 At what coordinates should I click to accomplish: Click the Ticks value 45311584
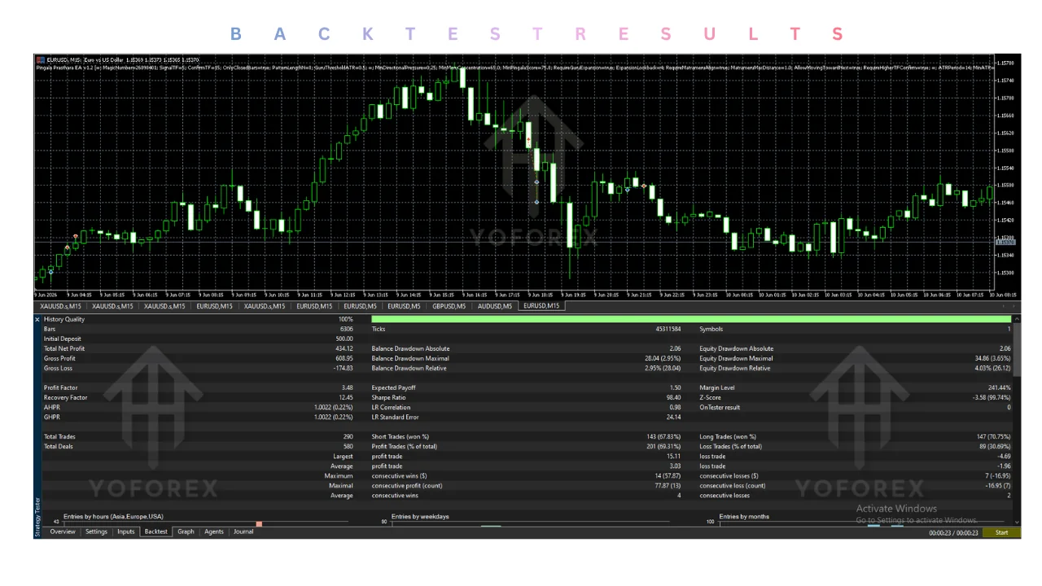pyautogui.click(x=668, y=330)
